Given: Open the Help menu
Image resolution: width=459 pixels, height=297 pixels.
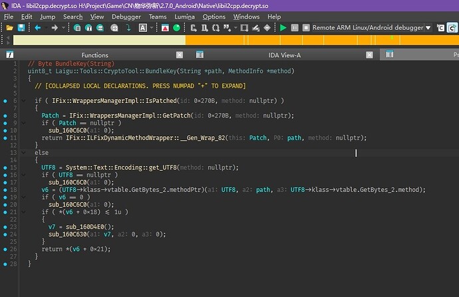Looking at the screenshot, I should [x=274, y=17].
